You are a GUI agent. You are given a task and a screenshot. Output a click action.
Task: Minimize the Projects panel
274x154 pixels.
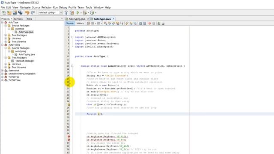point(62,19)
